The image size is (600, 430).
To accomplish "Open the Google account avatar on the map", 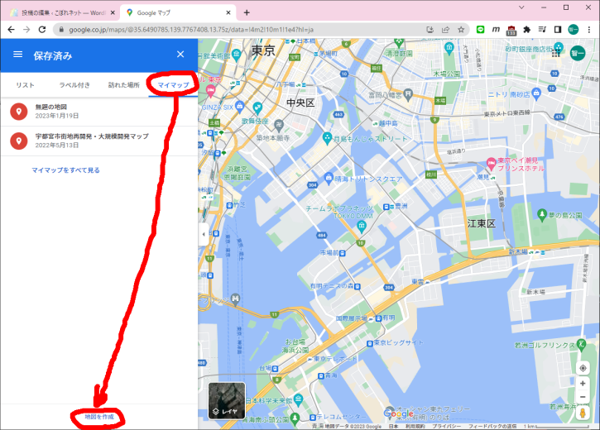I will click(x=578, y=53).
